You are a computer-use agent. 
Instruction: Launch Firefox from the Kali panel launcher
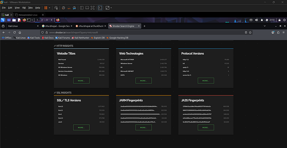(x=24, y=20)
